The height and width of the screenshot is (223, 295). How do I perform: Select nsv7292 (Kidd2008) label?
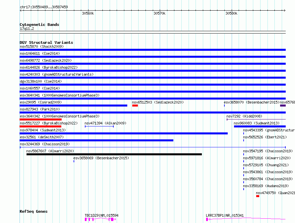pyautogui.click(x=244, y=116)
